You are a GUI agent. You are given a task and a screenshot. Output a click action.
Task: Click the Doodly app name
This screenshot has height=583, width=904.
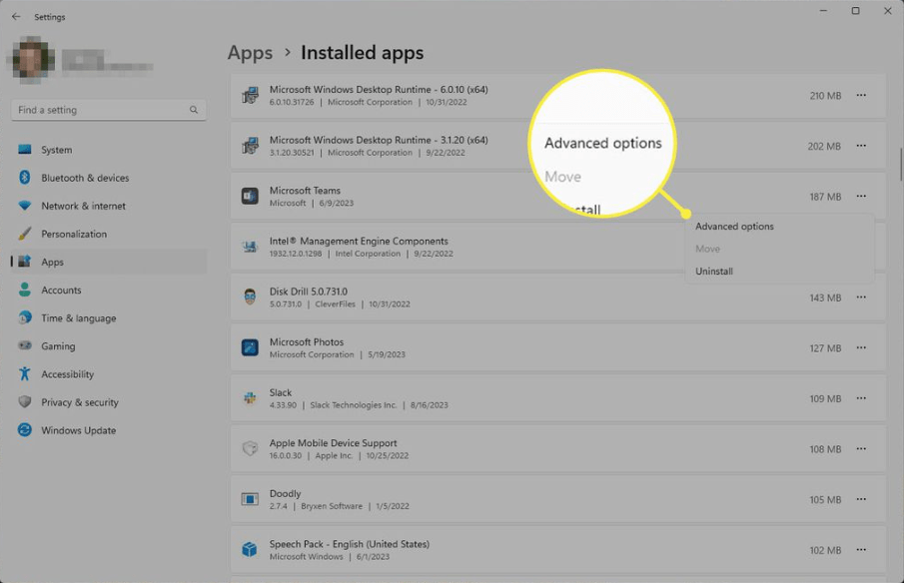click(285, 494)
